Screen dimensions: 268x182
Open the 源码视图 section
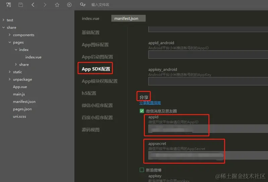(90, 130)
